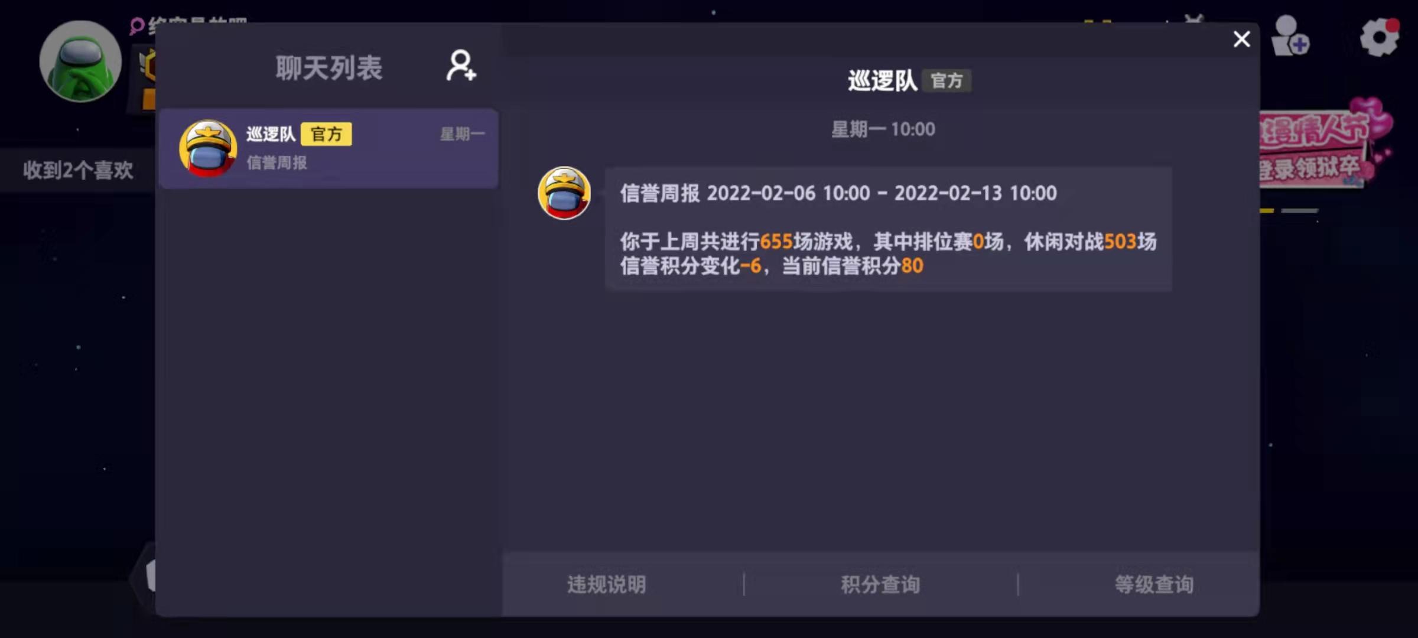The image size is (1418, 638).
Task: Open 违规说明 at the bottom
Action: [606, 584]
